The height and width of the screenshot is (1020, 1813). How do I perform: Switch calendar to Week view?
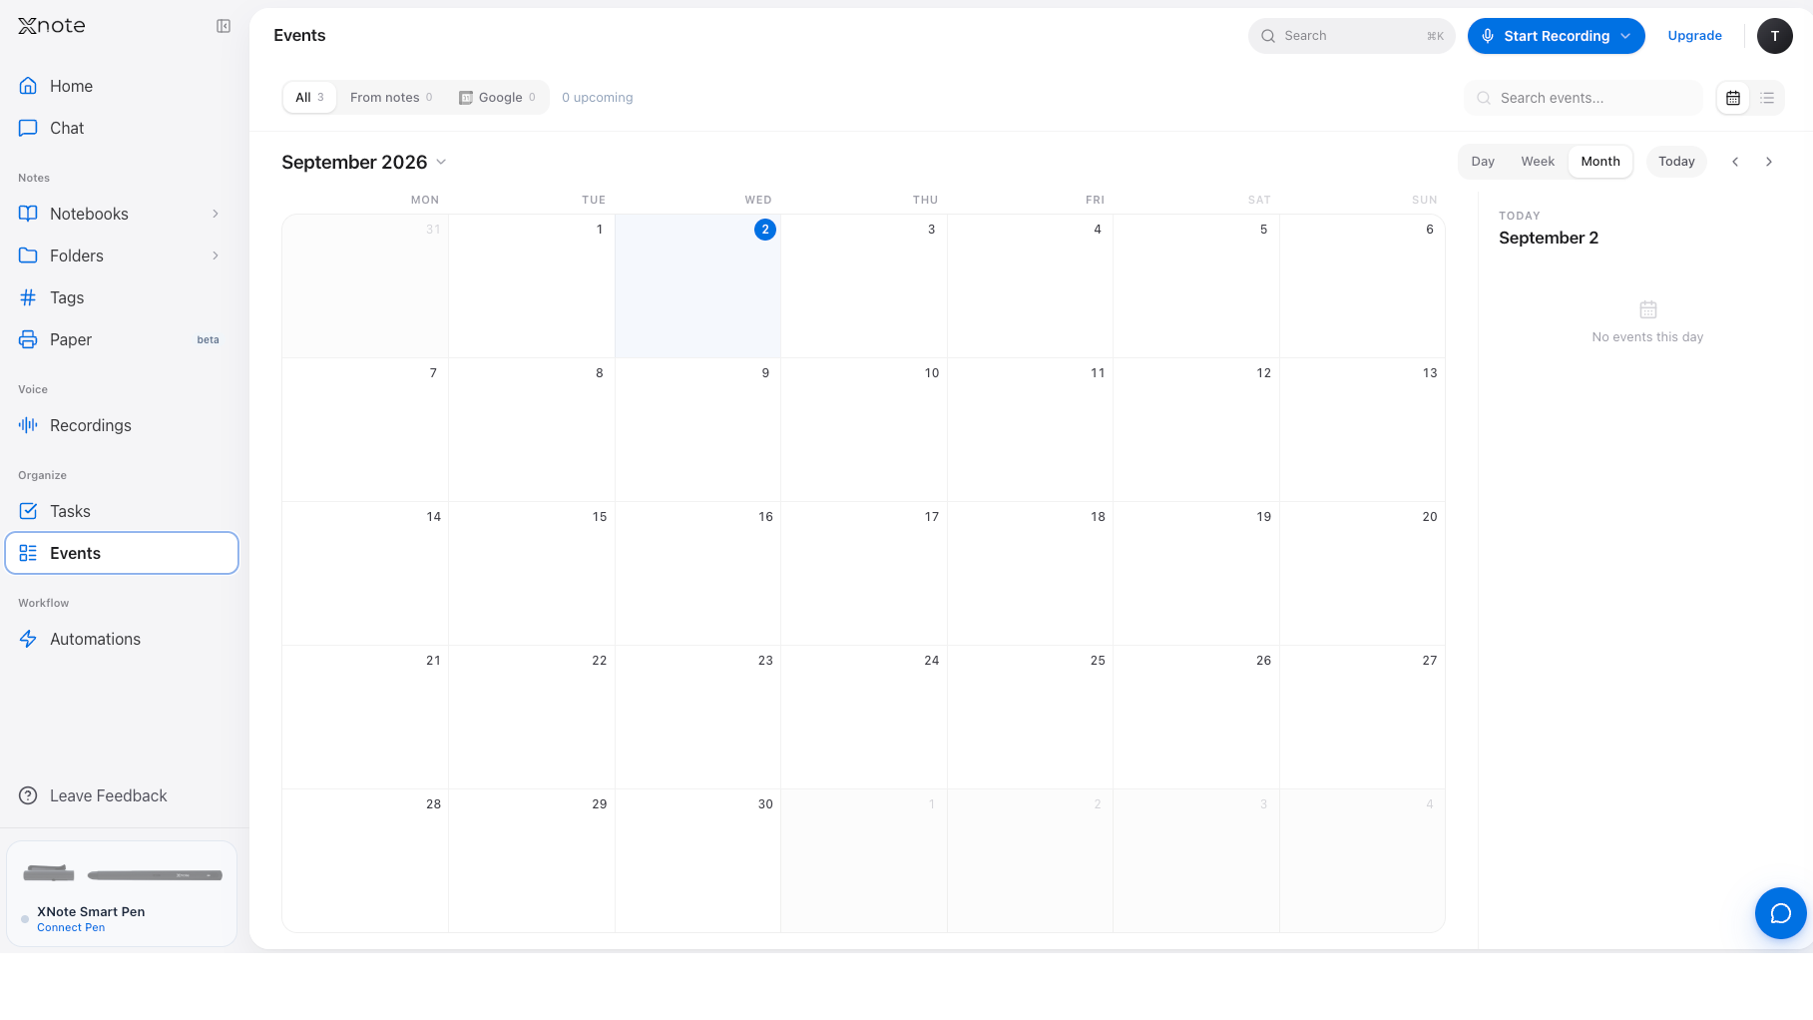pos(1538,162)
